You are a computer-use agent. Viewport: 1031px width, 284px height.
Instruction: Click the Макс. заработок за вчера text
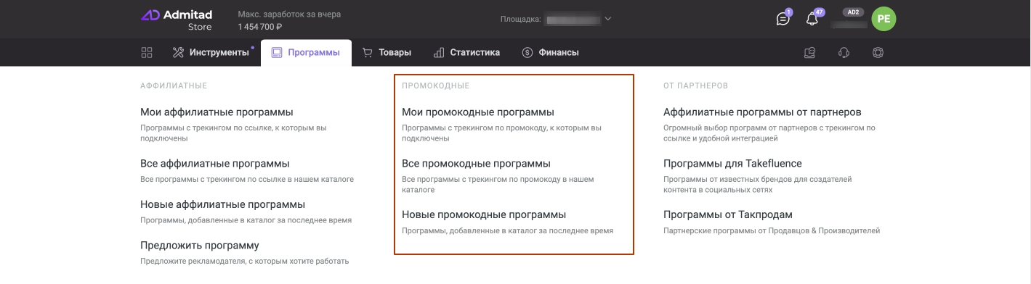click(x=289, y=14)
